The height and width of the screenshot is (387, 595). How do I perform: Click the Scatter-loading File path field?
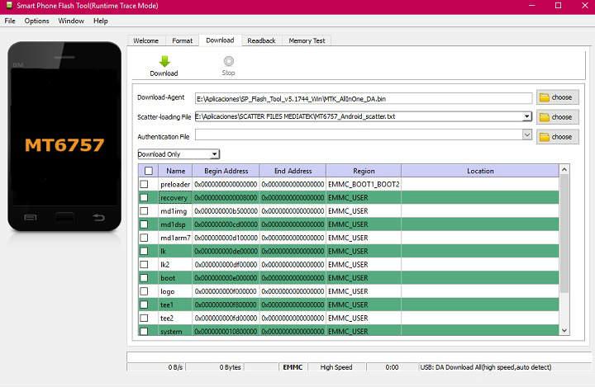359,116
